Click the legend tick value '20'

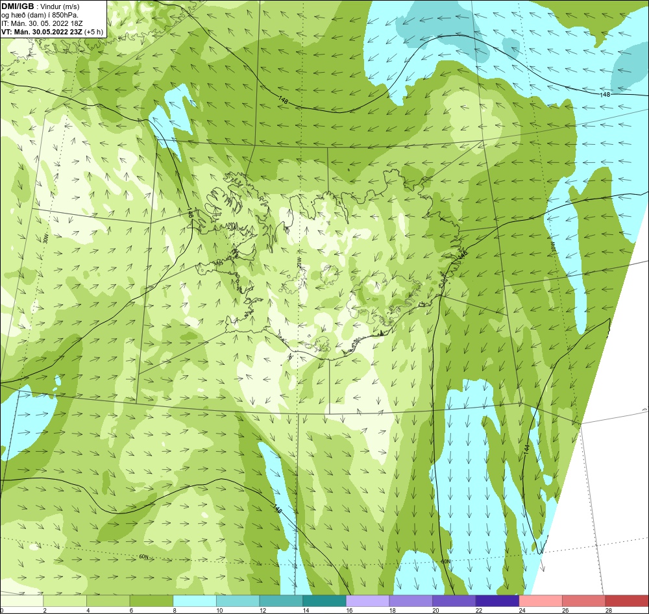pyautogui.click(x=436, y=610)
